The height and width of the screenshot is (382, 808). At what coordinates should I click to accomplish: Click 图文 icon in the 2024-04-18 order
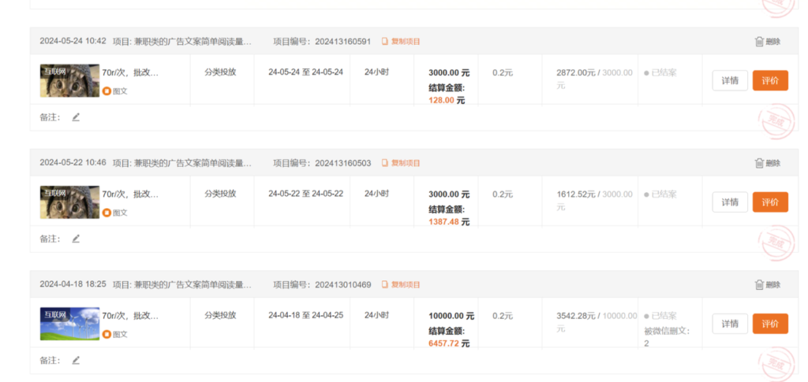point(107,334)
